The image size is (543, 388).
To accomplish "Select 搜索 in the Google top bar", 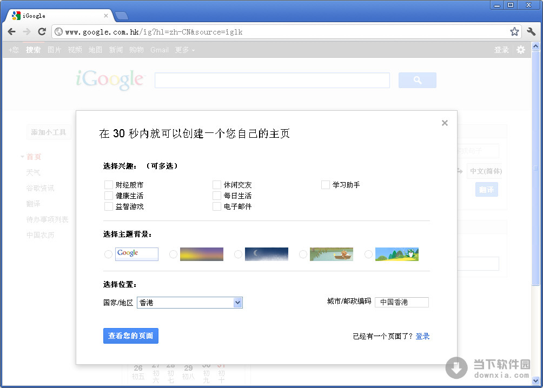I will coord(33,50).
